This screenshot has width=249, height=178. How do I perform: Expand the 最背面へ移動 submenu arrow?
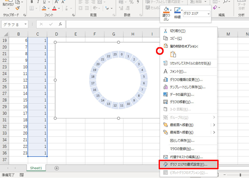tap(214, 132)
